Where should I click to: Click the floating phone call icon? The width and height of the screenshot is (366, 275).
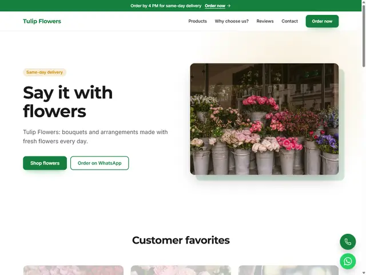click(x=348, y=242)
